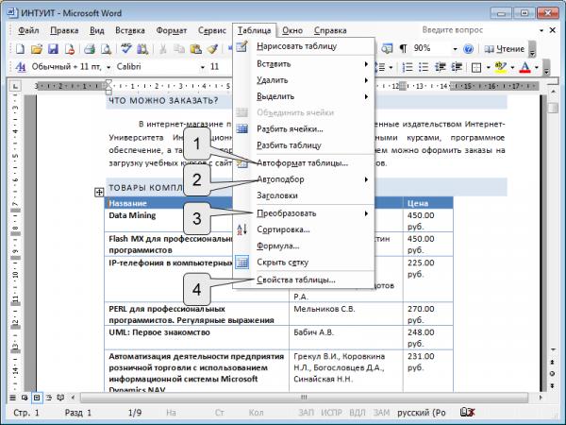Switch to Outline view button

pos(49,398)
